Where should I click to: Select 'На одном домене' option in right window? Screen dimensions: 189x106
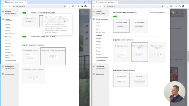pyautogui.click(x=121, y=26)
